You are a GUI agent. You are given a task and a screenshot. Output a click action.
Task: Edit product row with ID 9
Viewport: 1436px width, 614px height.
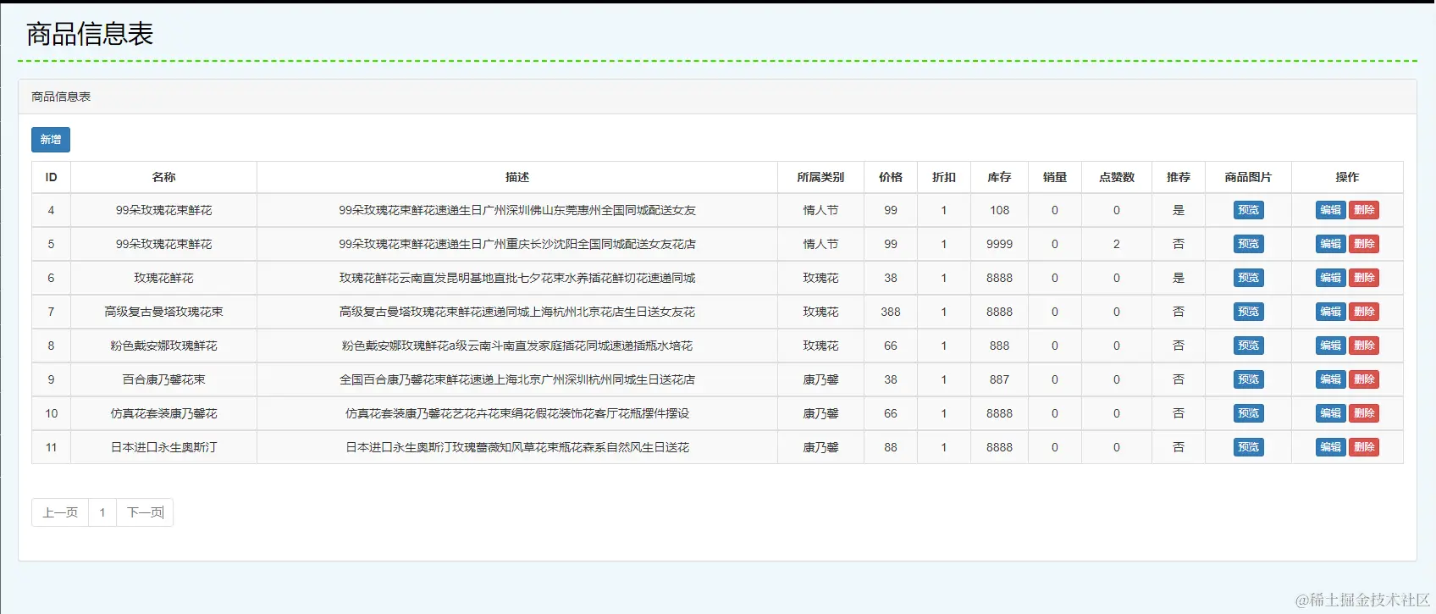click(1330, 379)
